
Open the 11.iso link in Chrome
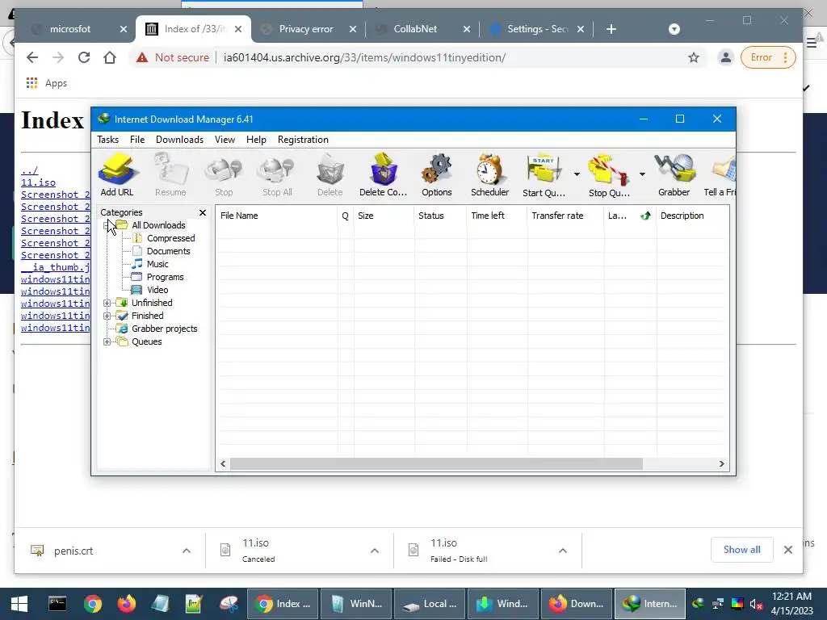[38, 182]
